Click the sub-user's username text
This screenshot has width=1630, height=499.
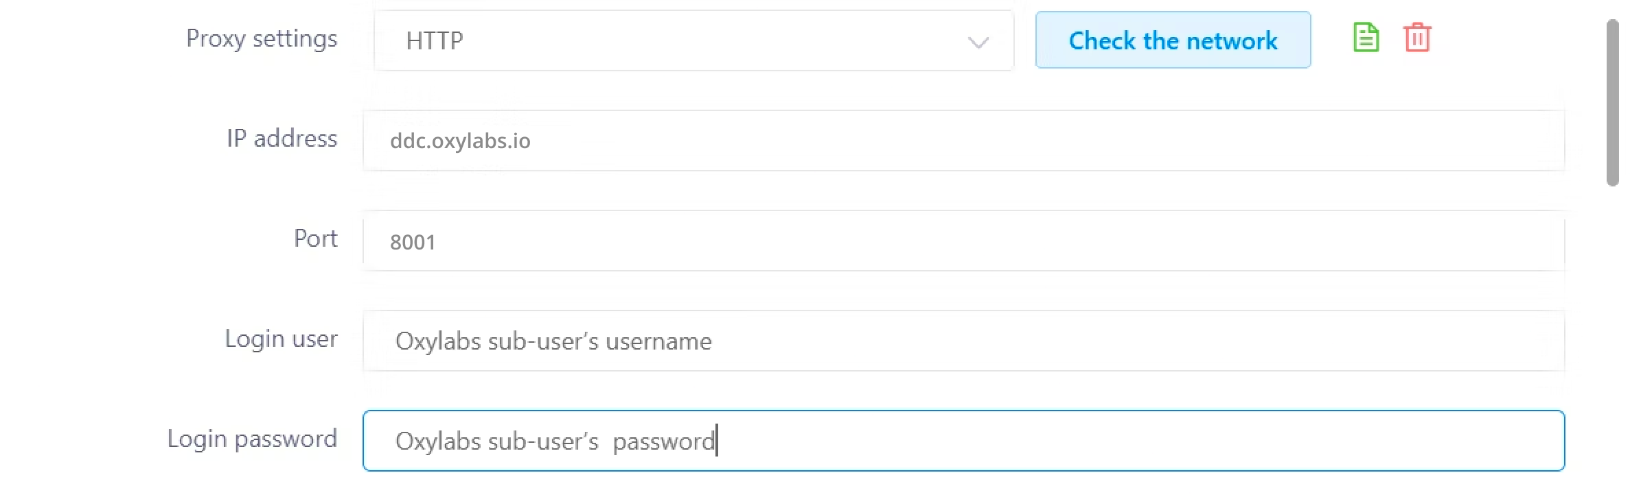click(x=553, y=341)
